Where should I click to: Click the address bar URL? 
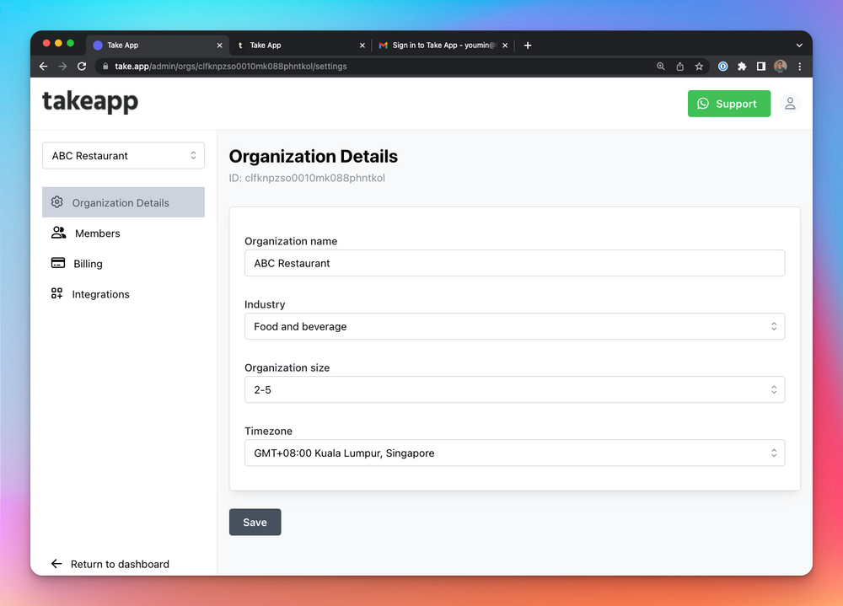(x=231, y=66)
